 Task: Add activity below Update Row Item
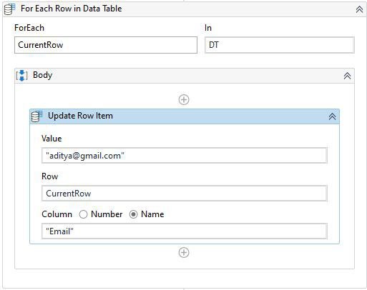pyautogui.click(x=184, y=253)
